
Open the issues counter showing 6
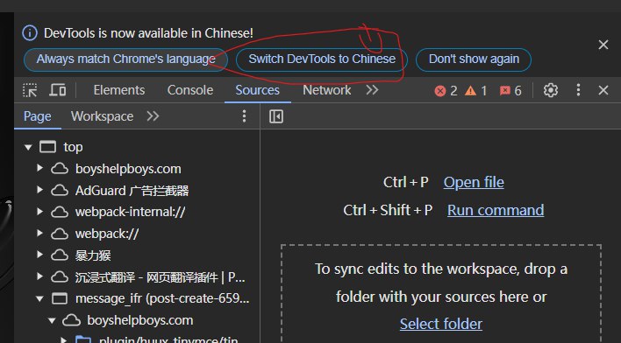click(510, 91)
